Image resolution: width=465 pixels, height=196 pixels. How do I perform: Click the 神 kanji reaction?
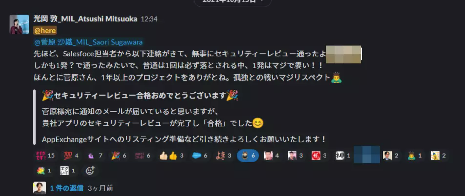343,156
